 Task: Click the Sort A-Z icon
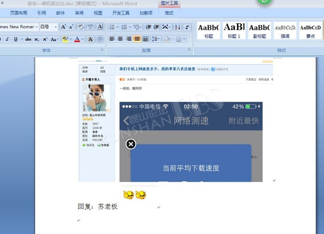tap(177, 27)
